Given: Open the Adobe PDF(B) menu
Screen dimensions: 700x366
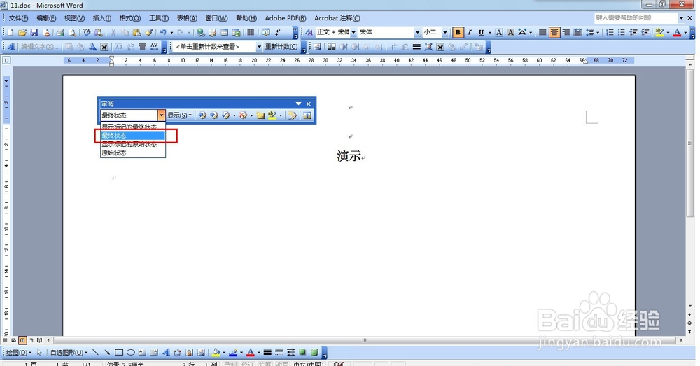Looking at the screenshot, I should click(286, 18).
